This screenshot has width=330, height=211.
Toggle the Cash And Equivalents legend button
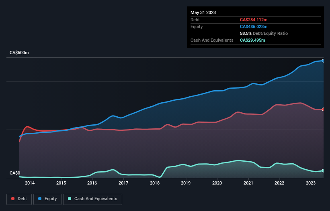click(x=92, y=199)
